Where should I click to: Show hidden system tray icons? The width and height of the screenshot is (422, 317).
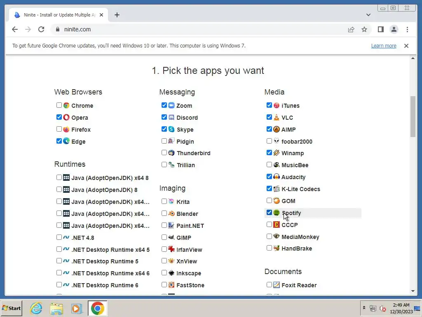pyautogui.click(x=364, y=308)
